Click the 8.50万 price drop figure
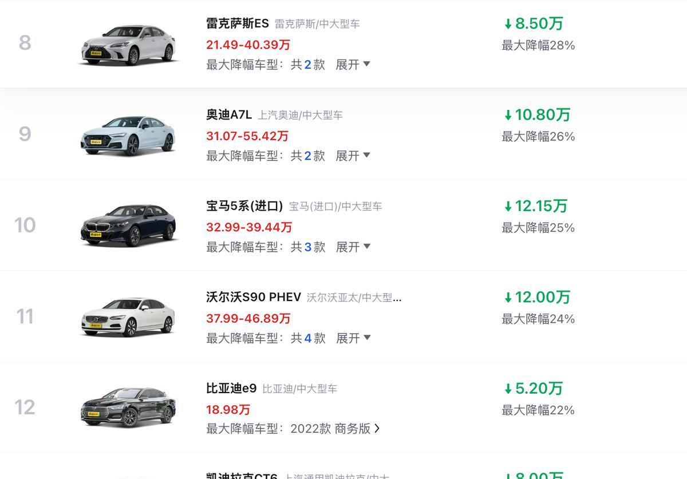Image resolution: width=687 pixels, height=479 pixels. pos(539,23)
